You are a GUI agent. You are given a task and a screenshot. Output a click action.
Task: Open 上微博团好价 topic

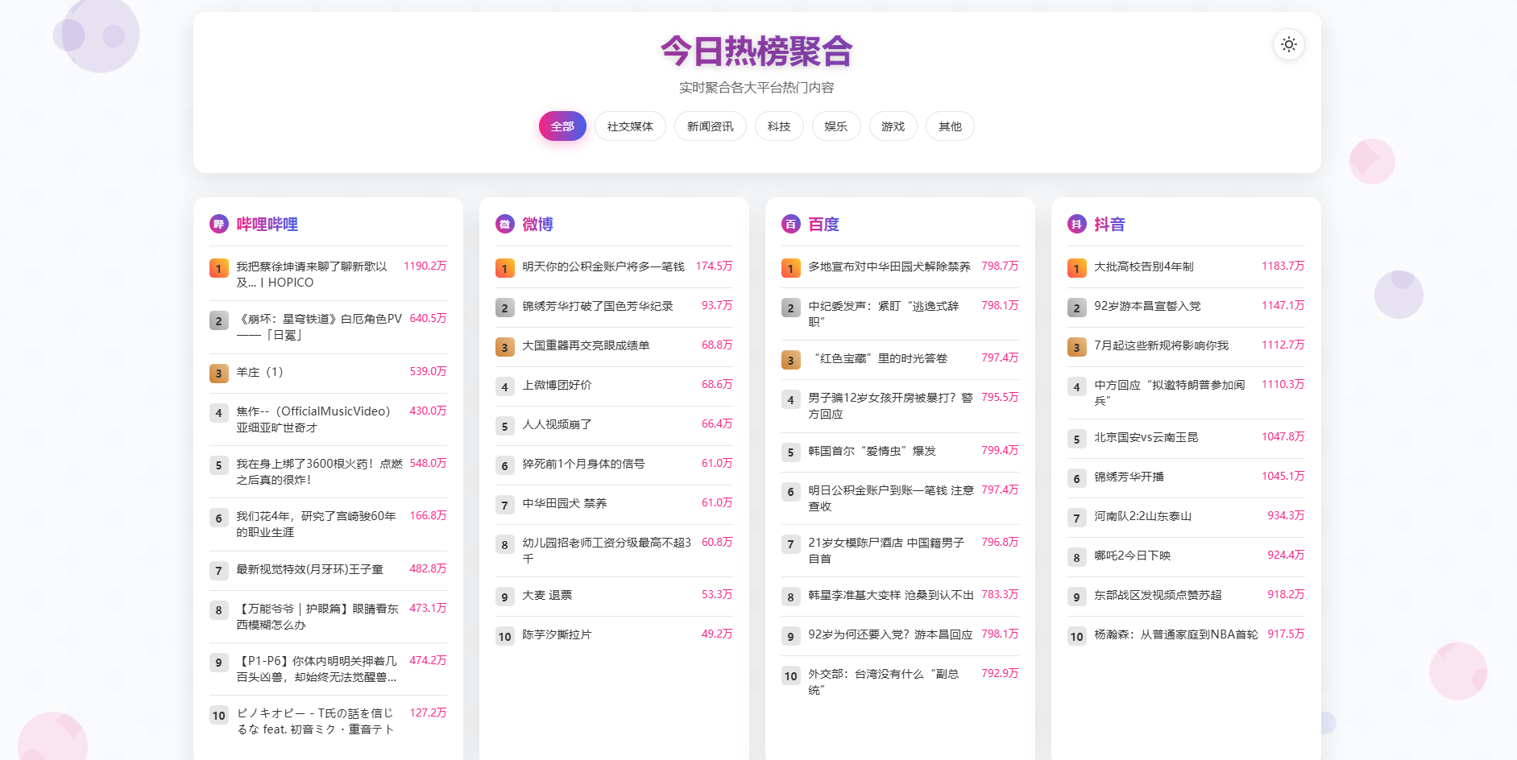[557, 385]
